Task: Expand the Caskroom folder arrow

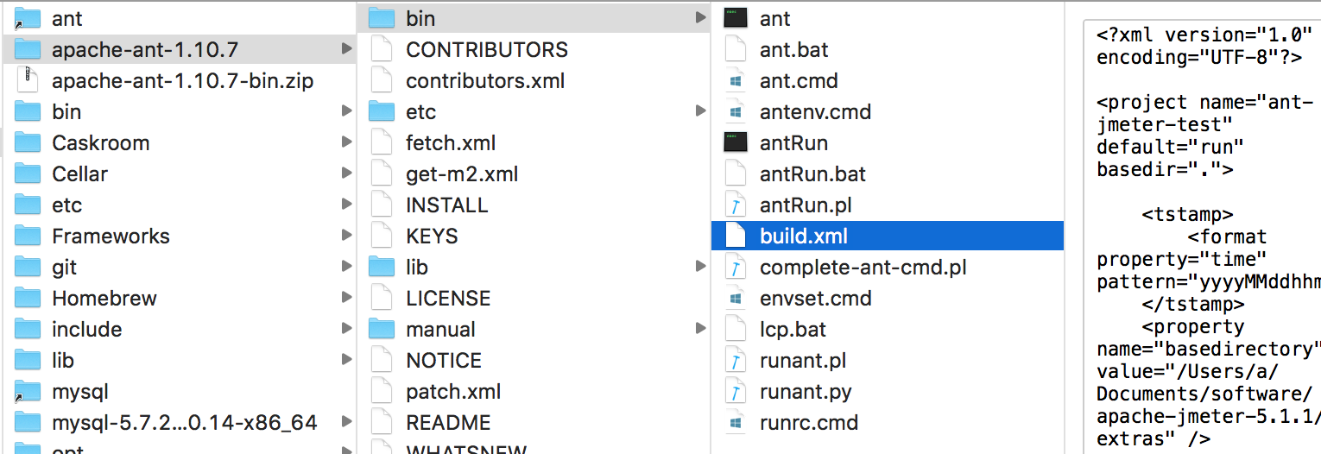Action: 345,142
